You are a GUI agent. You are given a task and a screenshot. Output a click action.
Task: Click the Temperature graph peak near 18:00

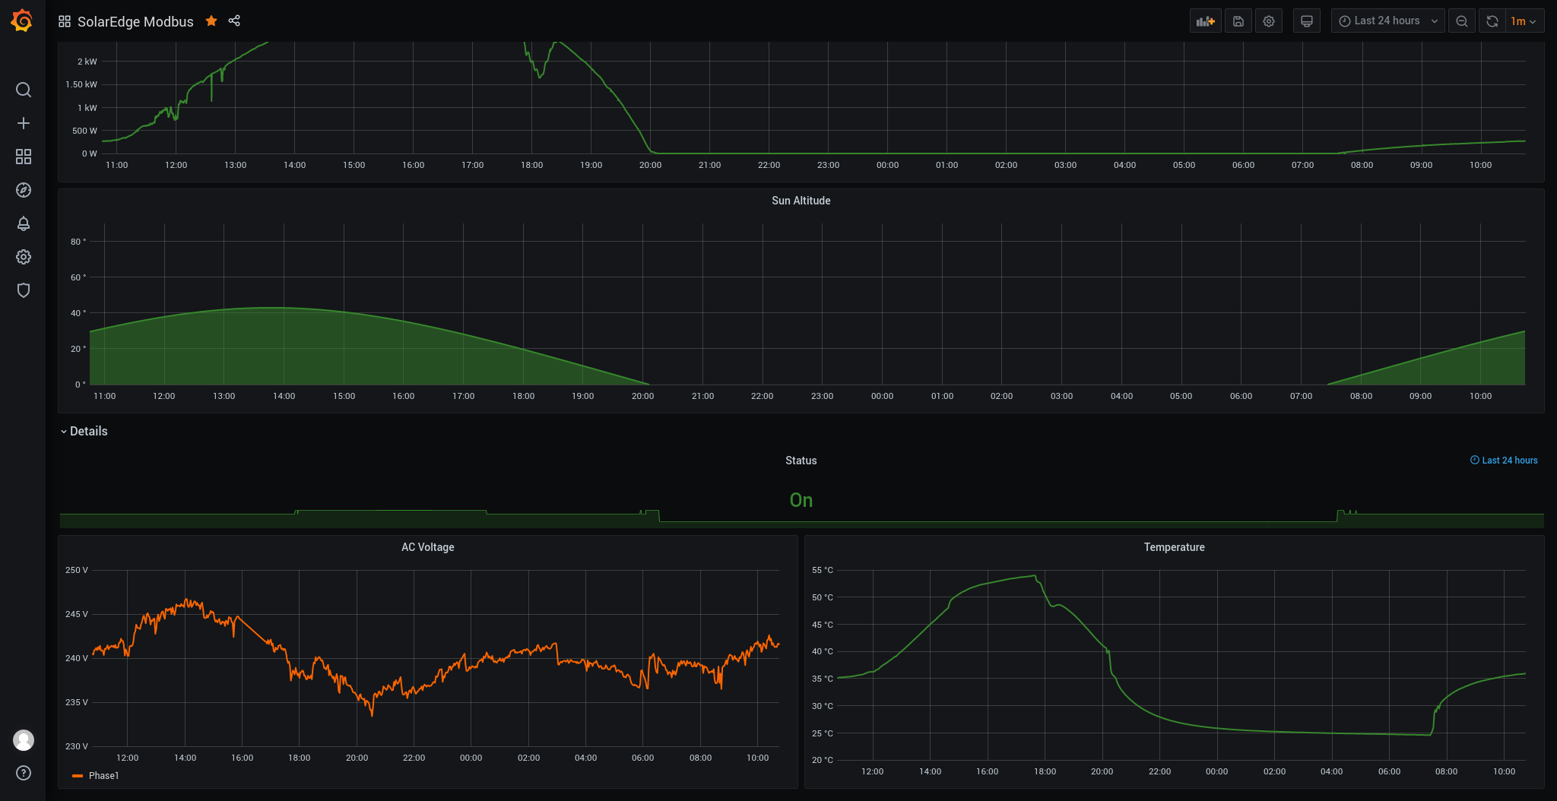(x=1034, y=576)
